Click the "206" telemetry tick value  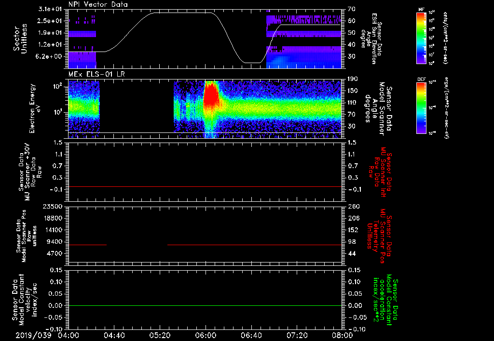tap(353, 218)
